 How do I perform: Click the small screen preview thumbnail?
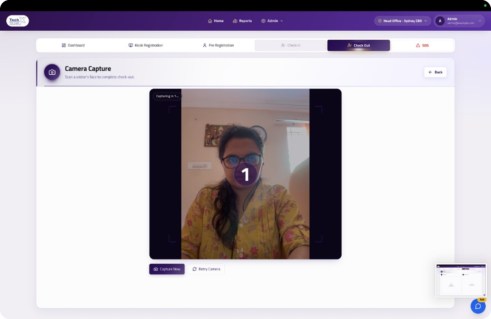point(461,281)
